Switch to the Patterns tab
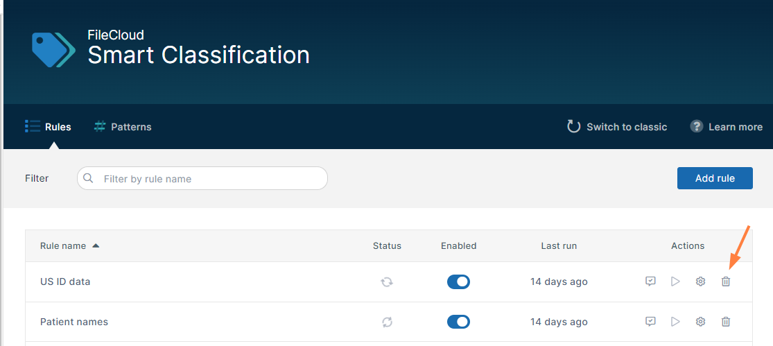 (x=123, y=127)
